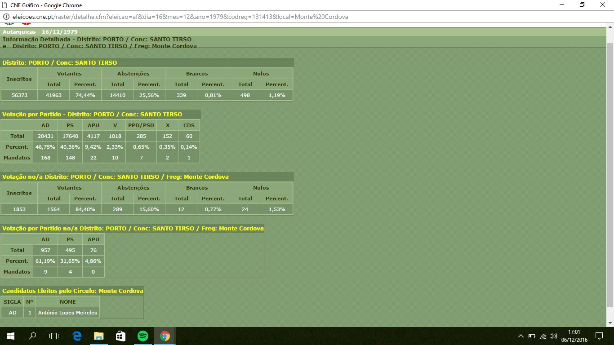Click the 46,75% AD percentage
Image resolution: width=614 pixels, height=345 pixels.
[45, 147]
